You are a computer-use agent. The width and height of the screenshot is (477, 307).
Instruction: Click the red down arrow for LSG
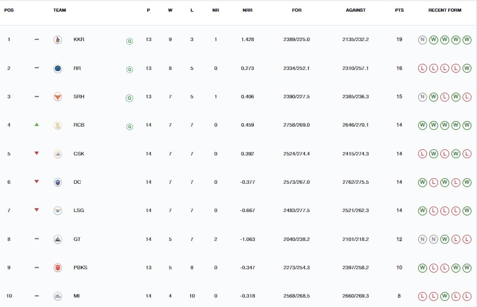pos(37,210)
